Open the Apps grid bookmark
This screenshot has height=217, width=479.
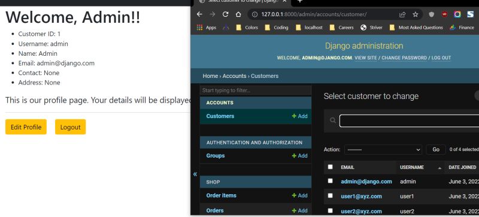pos(207,28)
